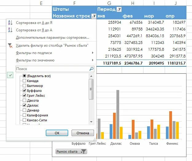Check the Балтимор checkbox
This screenshot has width=192, height=161.
(24, 86)
